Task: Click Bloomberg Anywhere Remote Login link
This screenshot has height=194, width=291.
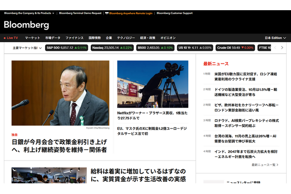Action: 130,13
